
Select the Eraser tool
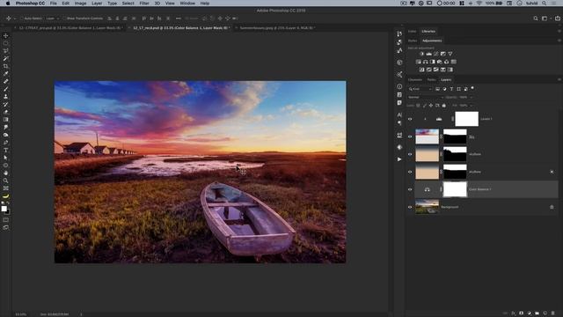point(6,112)
